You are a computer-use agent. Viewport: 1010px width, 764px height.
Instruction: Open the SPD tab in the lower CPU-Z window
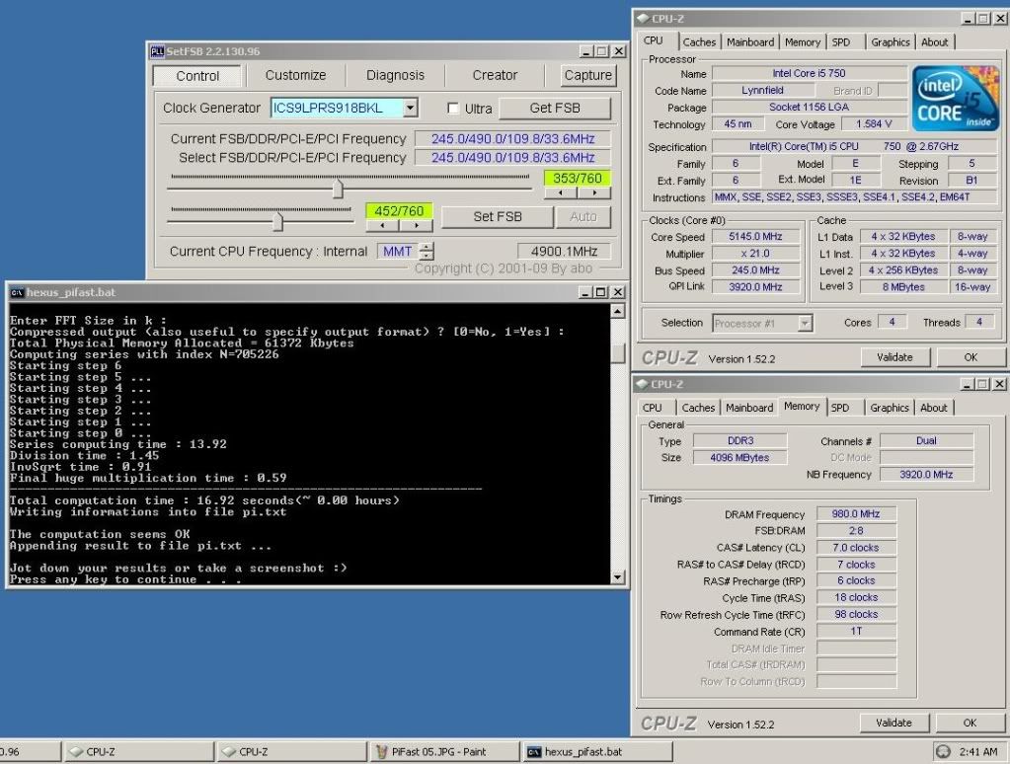(x=840, y=408)
